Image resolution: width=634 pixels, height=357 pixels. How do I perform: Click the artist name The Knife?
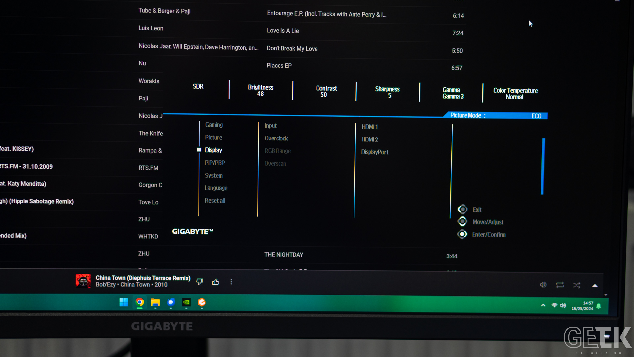coord(151,133)
